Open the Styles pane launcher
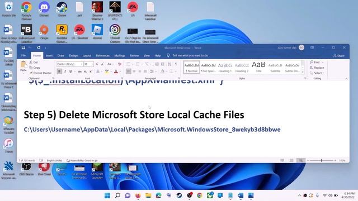The height and width of the screenshot is (201, 358). coord(305,78)
